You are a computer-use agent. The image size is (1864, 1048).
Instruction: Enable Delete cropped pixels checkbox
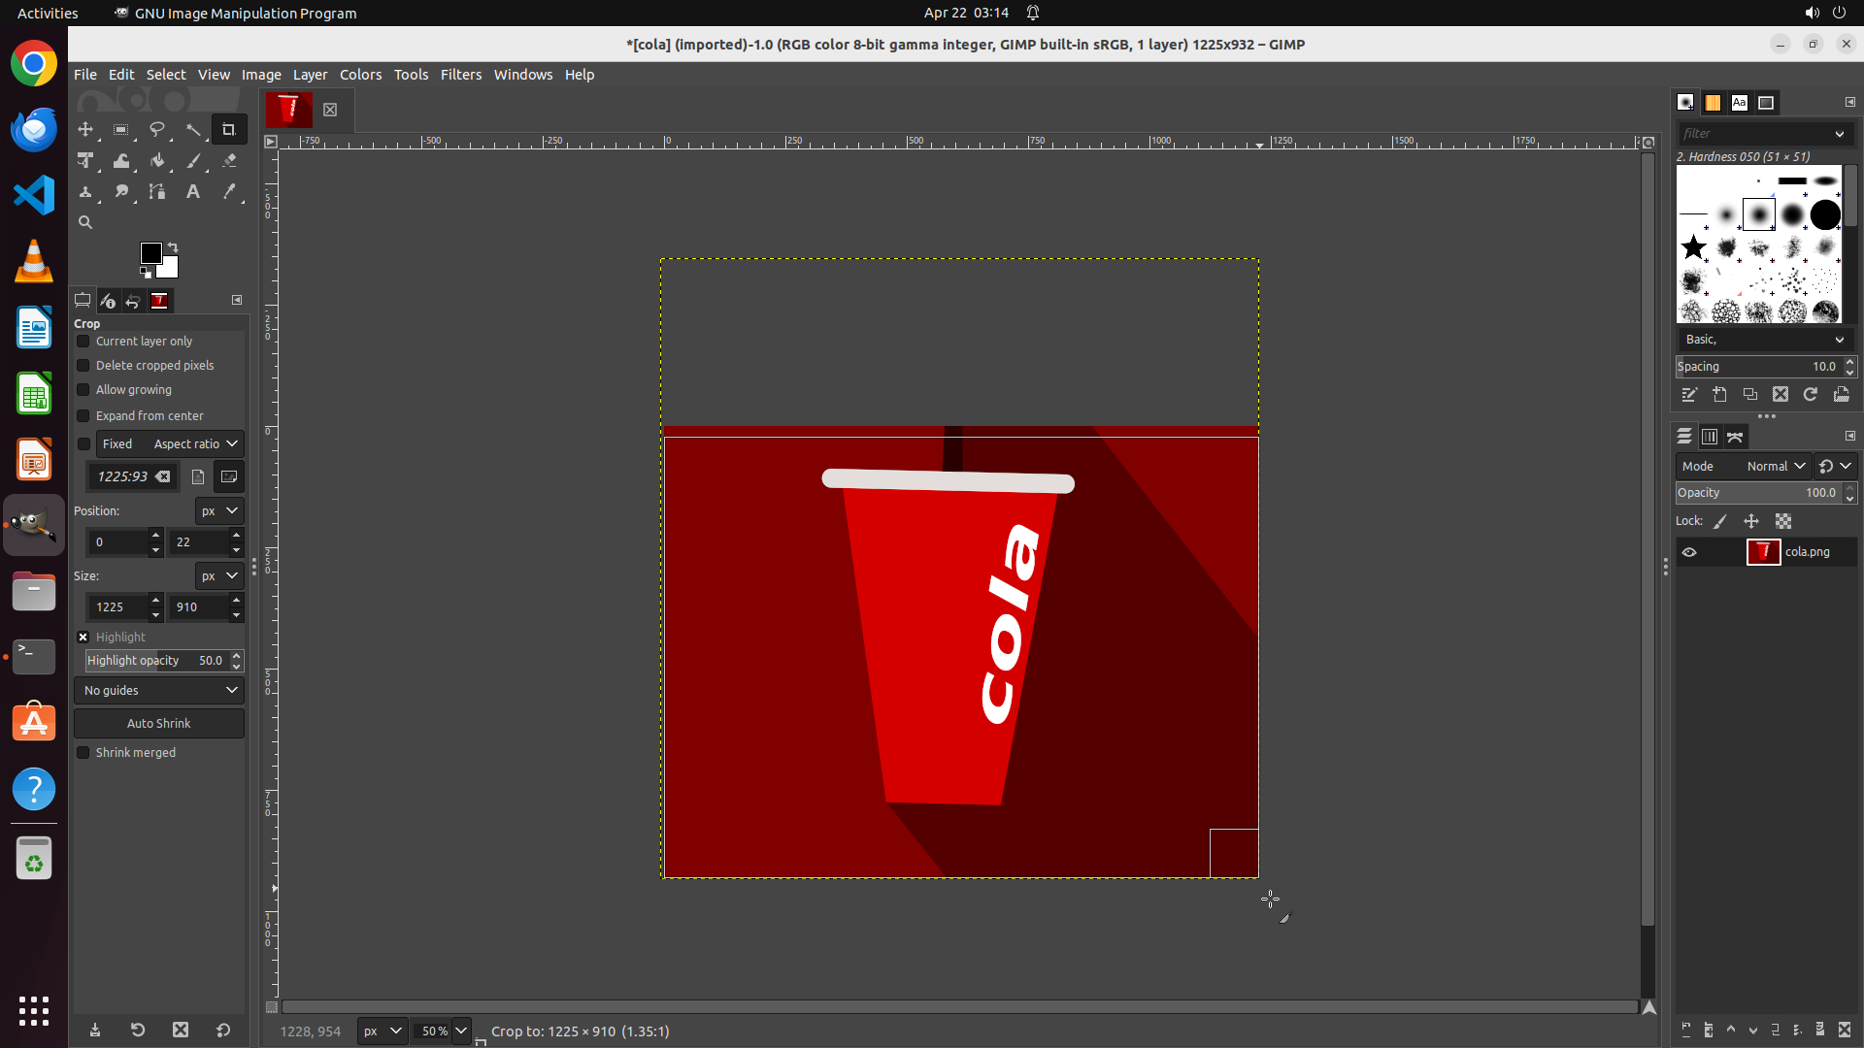[x=83, y=366]
